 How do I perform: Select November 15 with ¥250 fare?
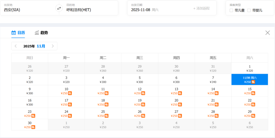(250, 91)
